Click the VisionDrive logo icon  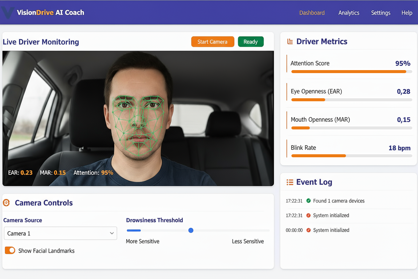pos(7,12)
